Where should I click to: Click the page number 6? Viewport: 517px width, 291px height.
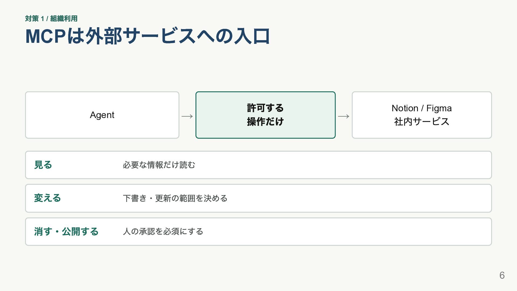coord(502,275)
